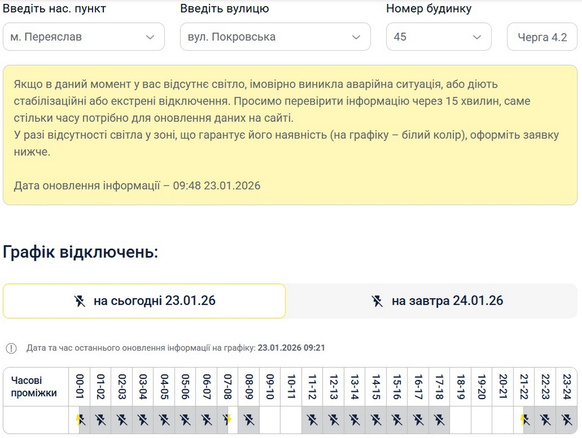
Task: Click the partial outage icon under 07-08
Action: [x=228, y=420]
